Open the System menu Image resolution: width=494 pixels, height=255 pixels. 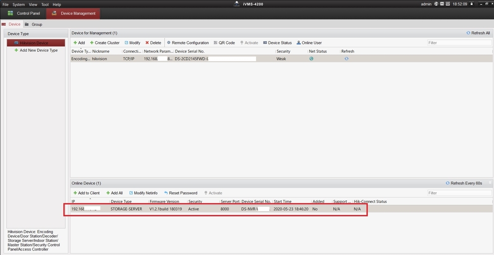[x=19, y=5]
